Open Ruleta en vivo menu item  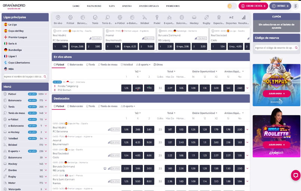tap(94, 6)
